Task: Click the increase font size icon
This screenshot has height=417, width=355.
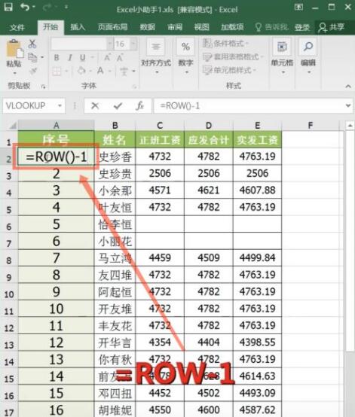Action: [x=107, y=58]
